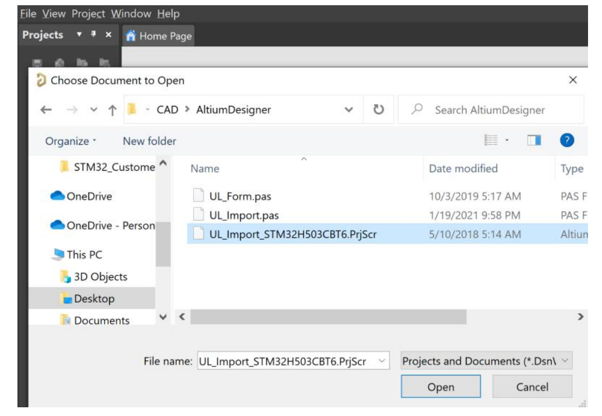Expand the address bar history dropdown
Image resolution: width=602 pixels, height=416 pixels.
click(348, 110)
